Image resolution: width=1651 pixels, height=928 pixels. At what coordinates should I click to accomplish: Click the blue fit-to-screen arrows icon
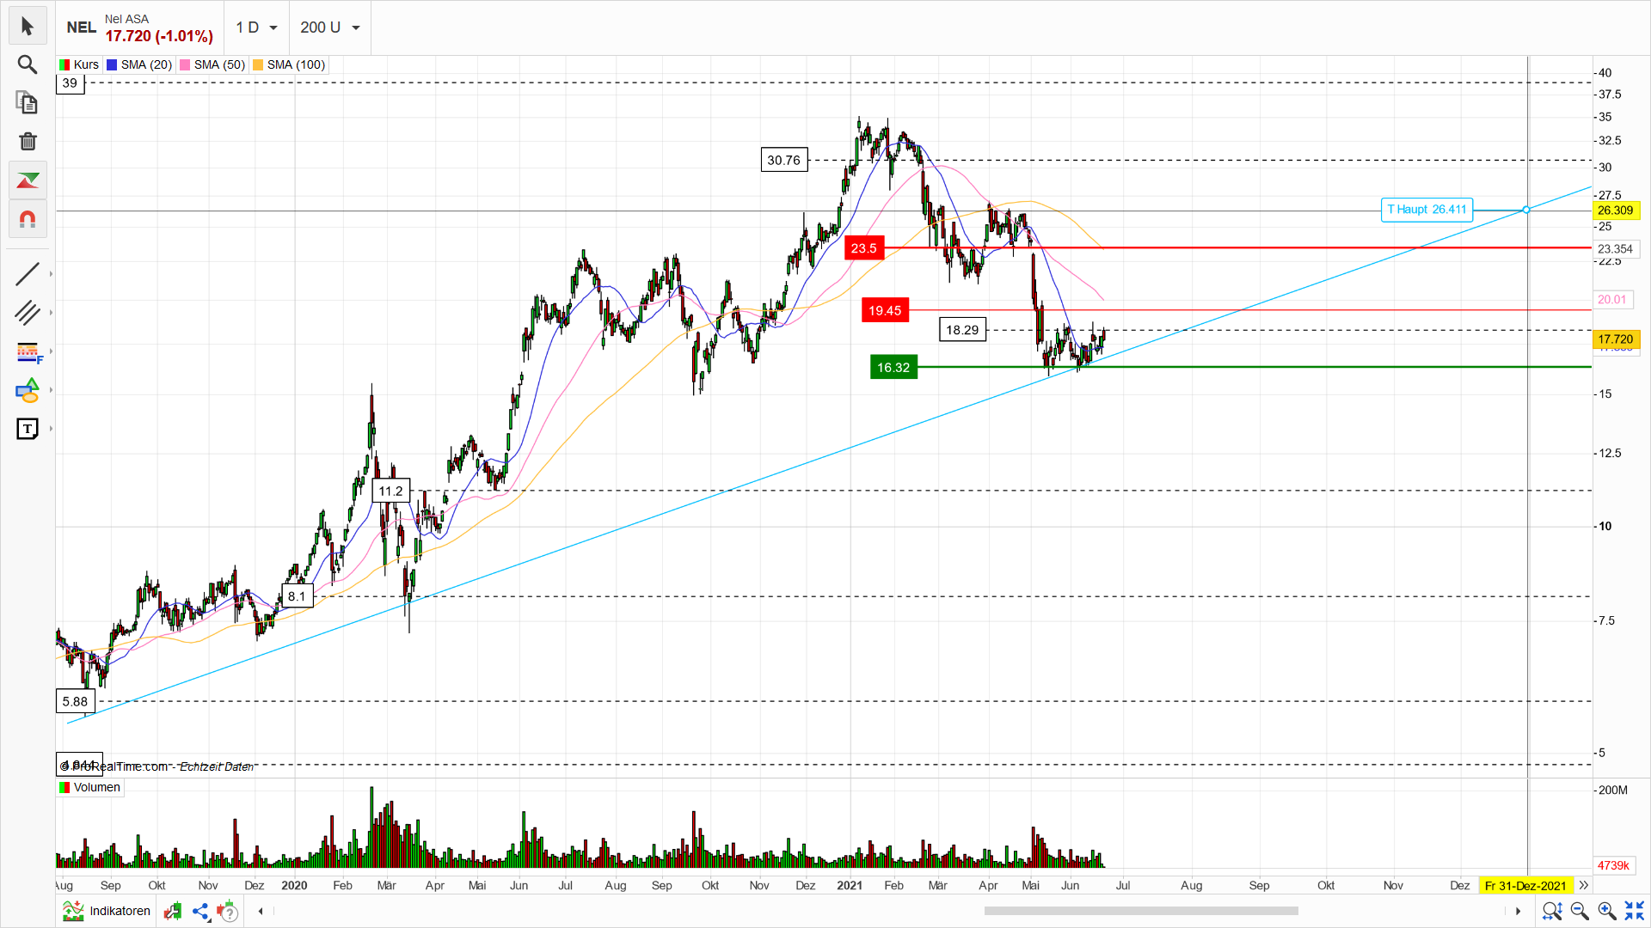pyautogui.click(x=1634, y=911)
